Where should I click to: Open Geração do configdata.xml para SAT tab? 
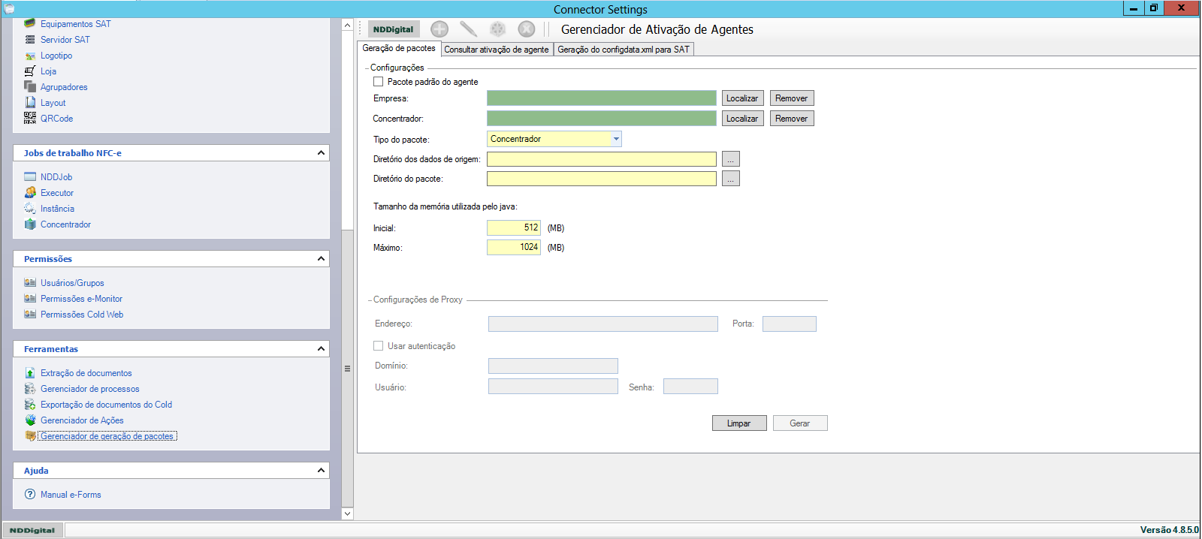(623, 50)
